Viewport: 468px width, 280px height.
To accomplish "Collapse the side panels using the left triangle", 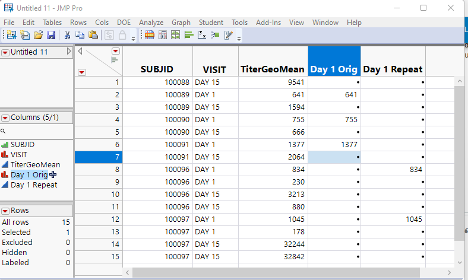I will coord(80,51).
